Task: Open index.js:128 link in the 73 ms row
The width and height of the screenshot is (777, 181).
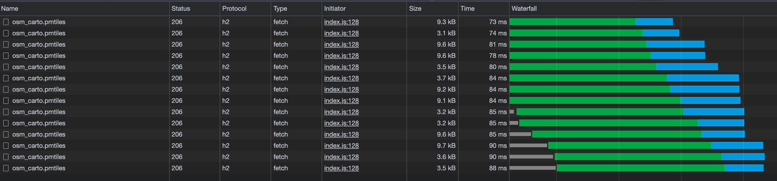Action: (x=341, y=22)
